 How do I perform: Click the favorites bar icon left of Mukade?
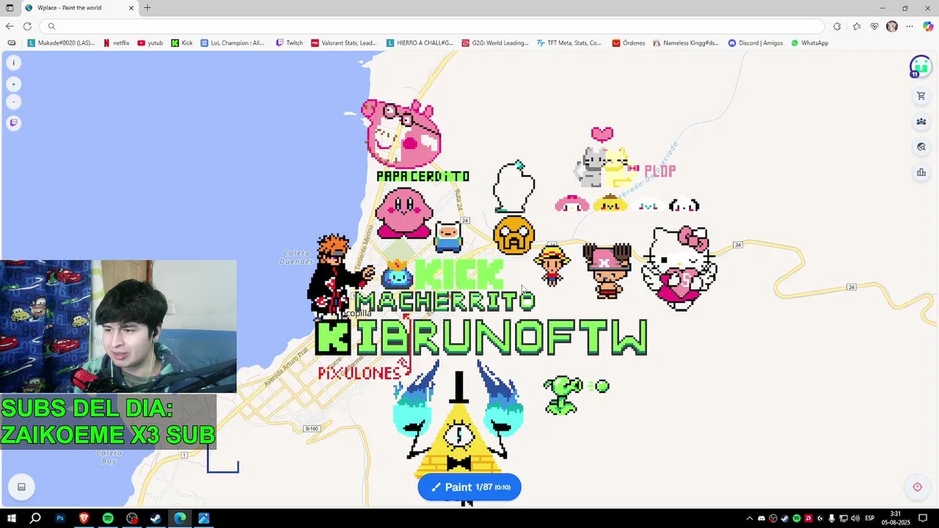coord(11,43)
